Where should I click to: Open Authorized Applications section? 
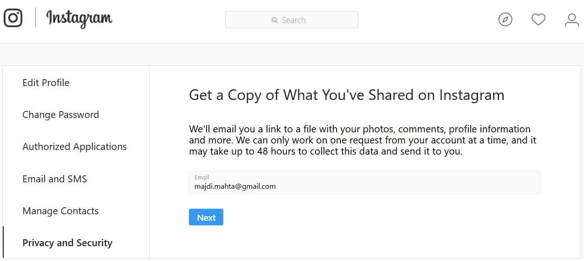tap(75, 147)
